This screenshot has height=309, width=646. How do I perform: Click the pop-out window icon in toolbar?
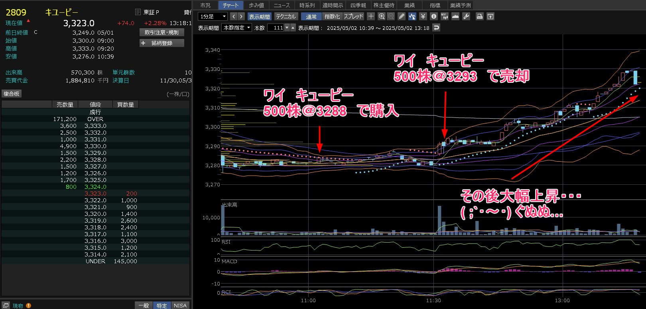(x=490, y=16)
